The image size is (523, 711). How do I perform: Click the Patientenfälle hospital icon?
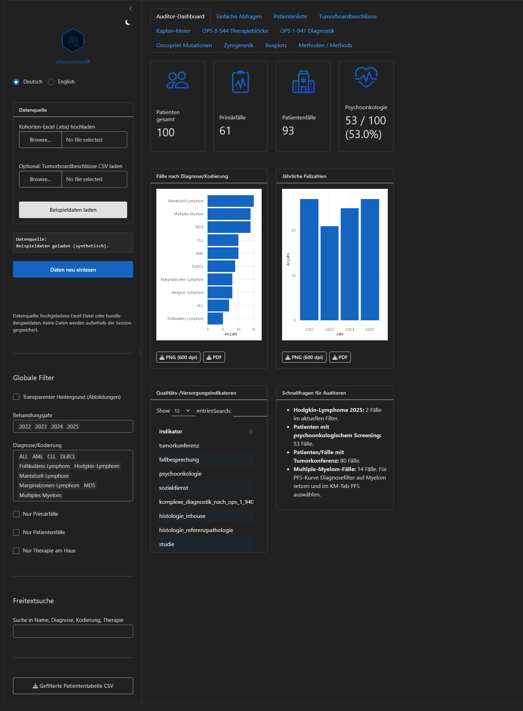(x=303, y=82)
